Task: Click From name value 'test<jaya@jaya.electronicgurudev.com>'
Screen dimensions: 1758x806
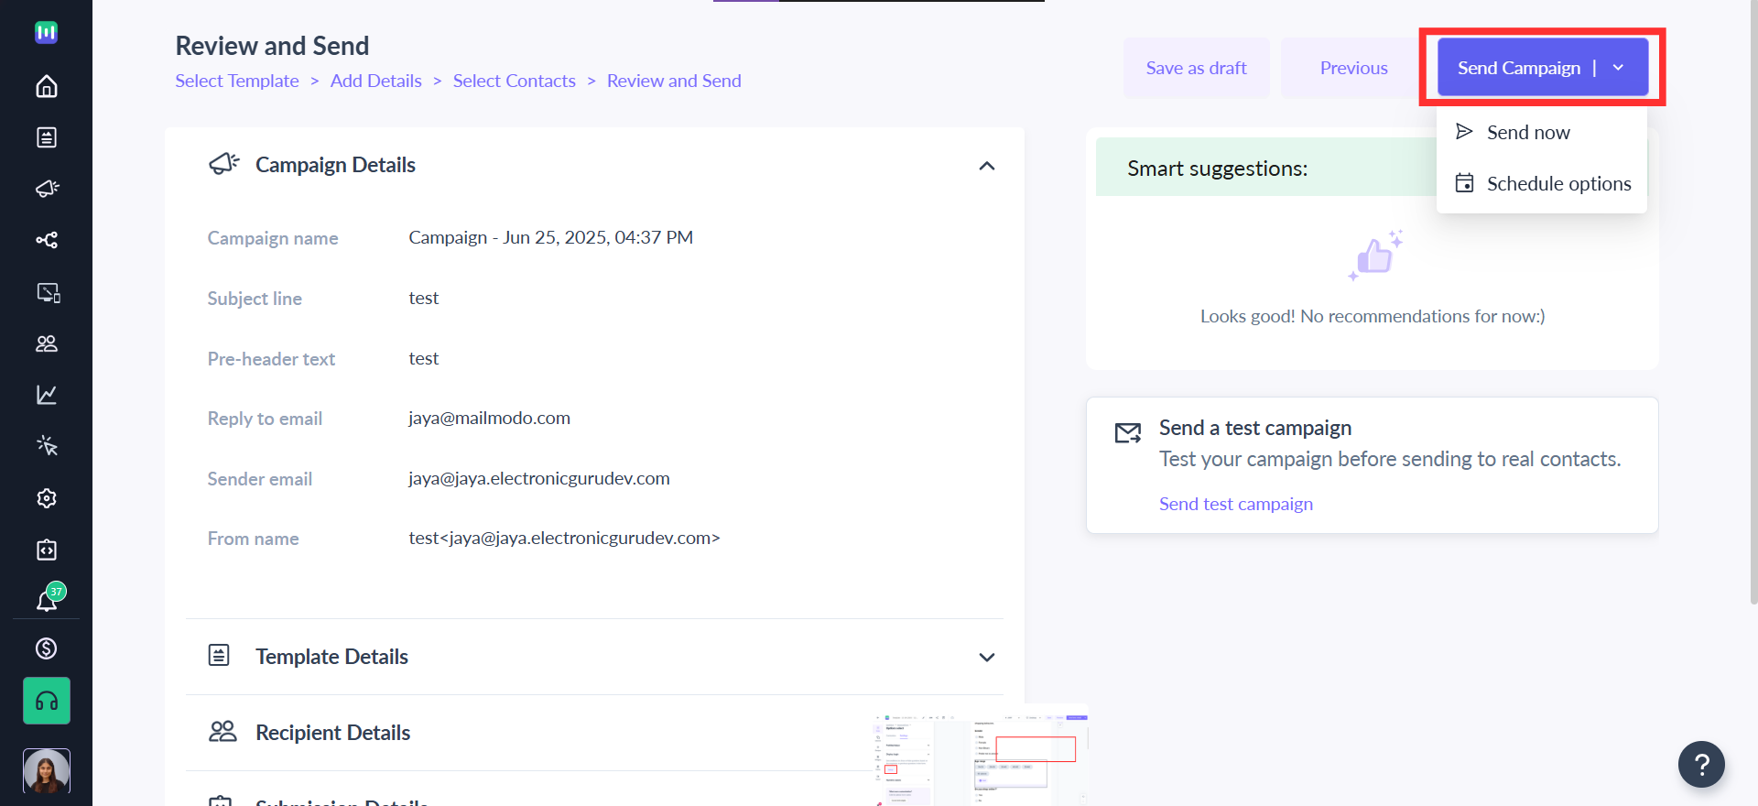Action: pos(564,538)
